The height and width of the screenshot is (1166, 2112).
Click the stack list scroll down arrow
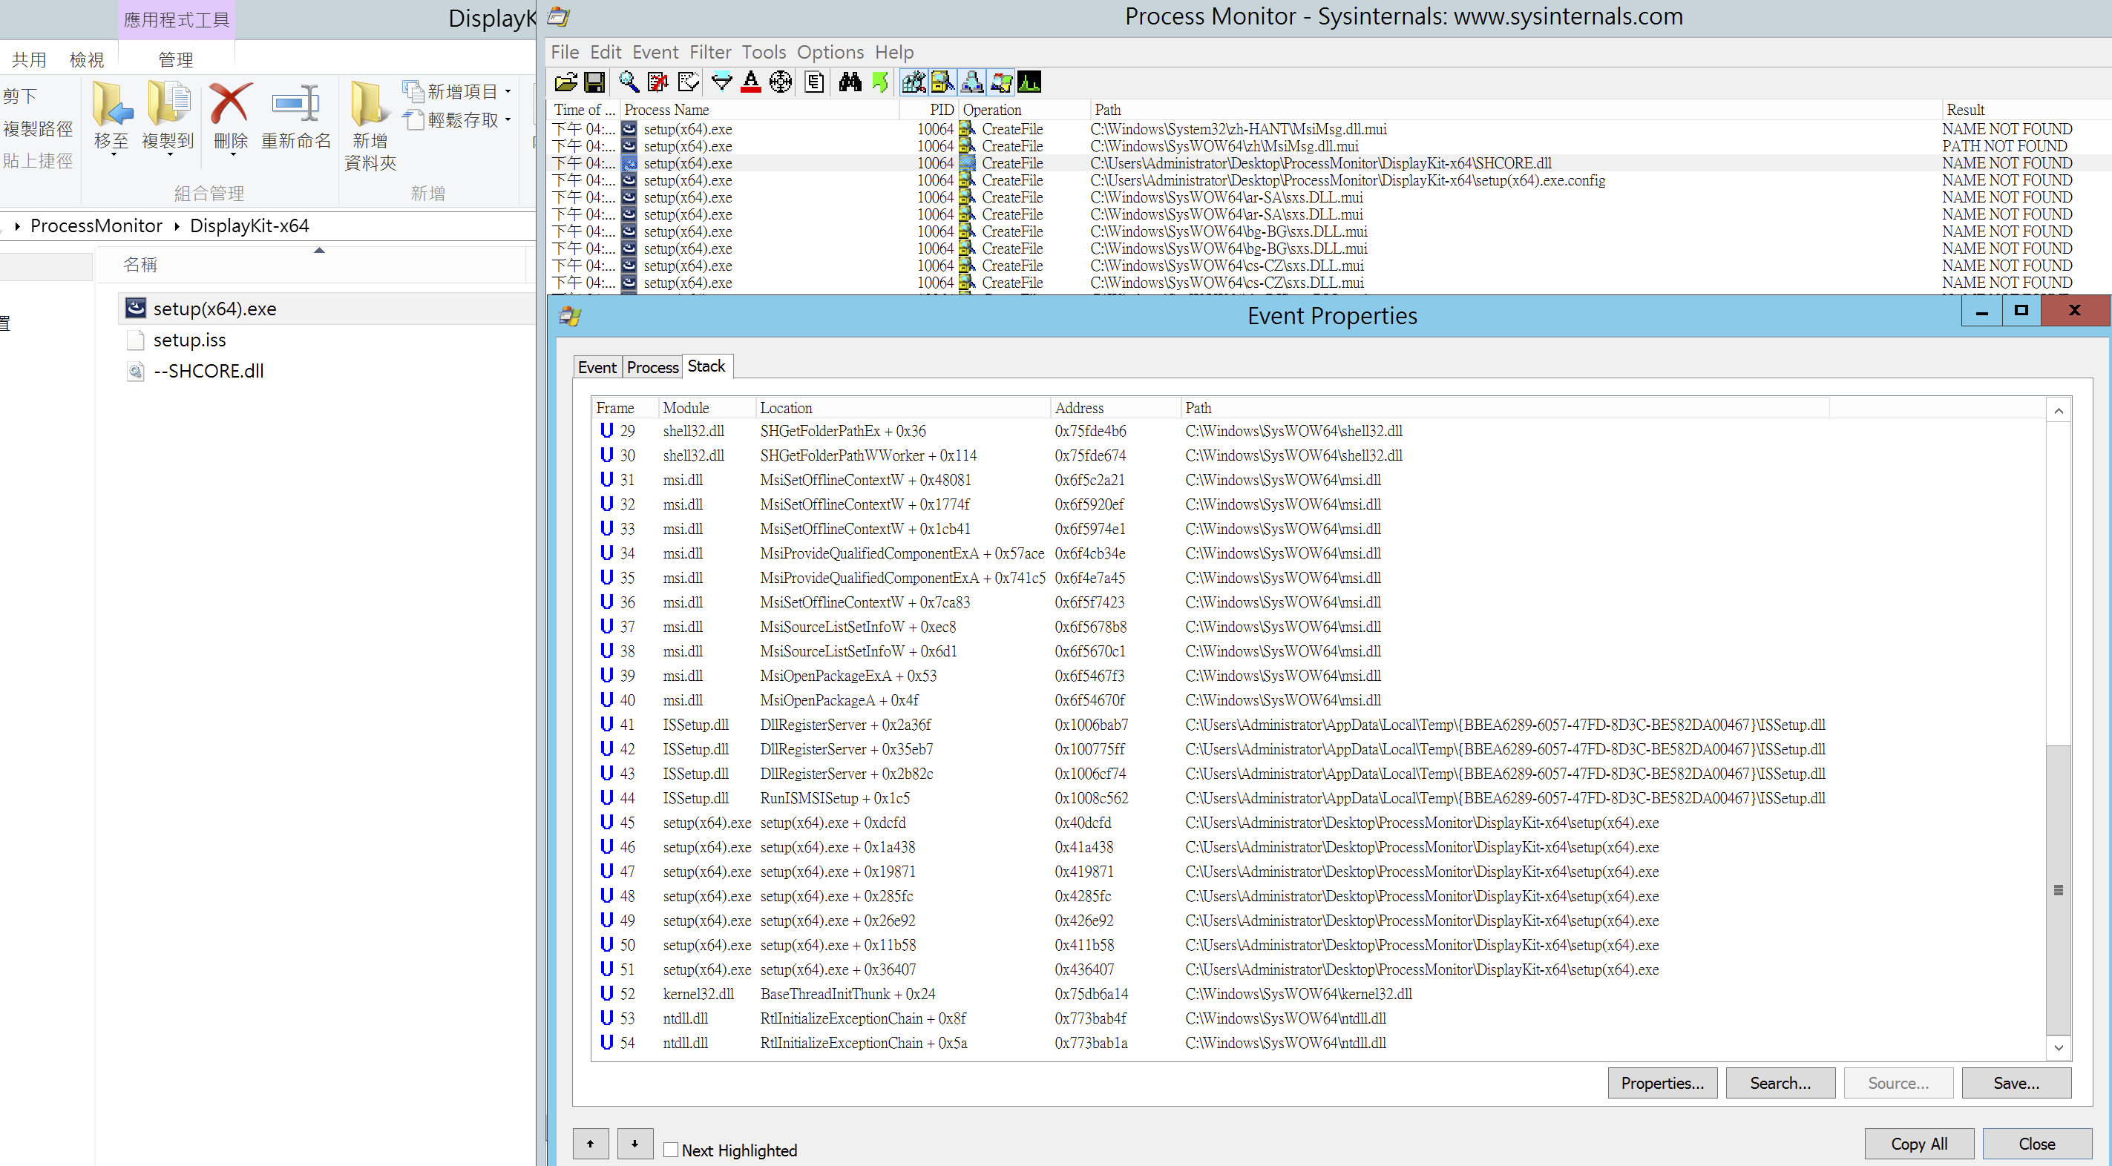pos(2058,1047)
